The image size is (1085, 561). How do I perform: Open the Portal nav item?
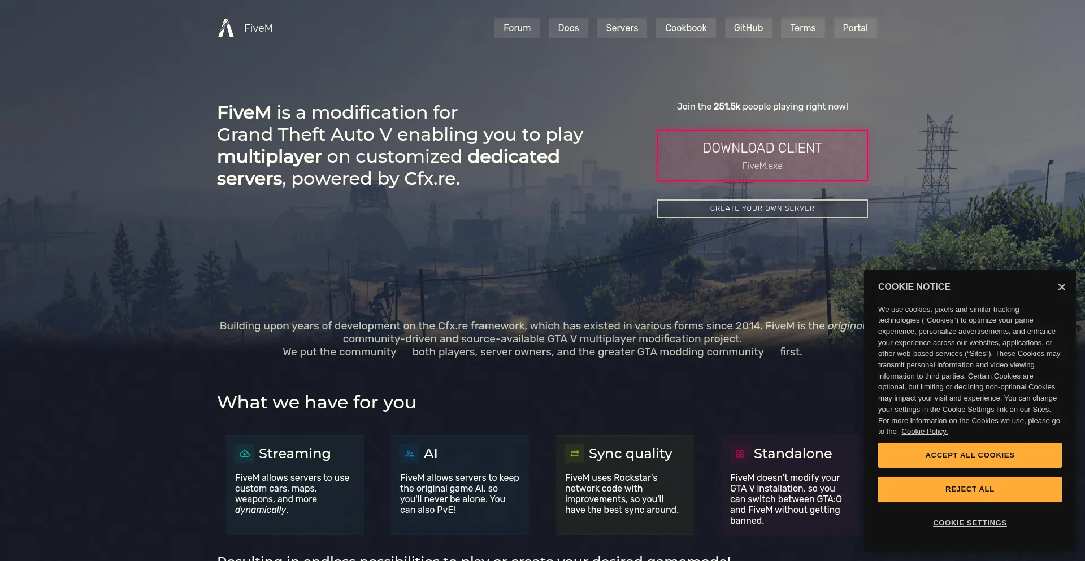855,28
